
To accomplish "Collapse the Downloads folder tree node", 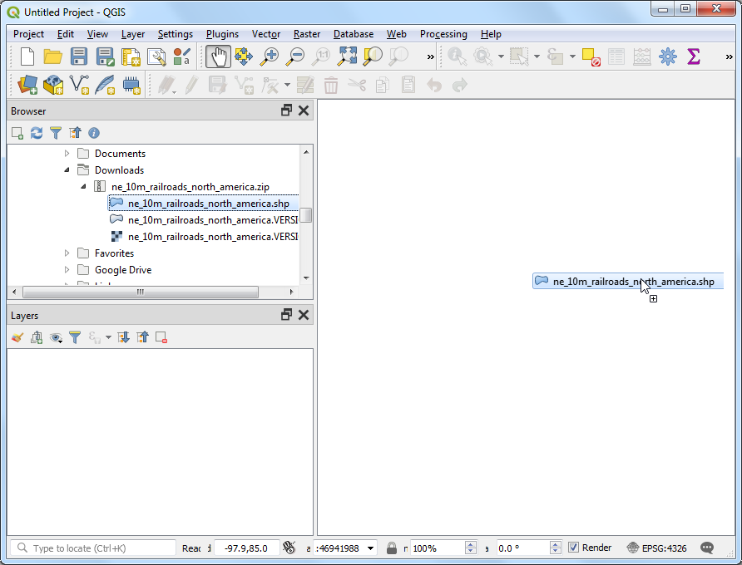I will coord(67,170).
